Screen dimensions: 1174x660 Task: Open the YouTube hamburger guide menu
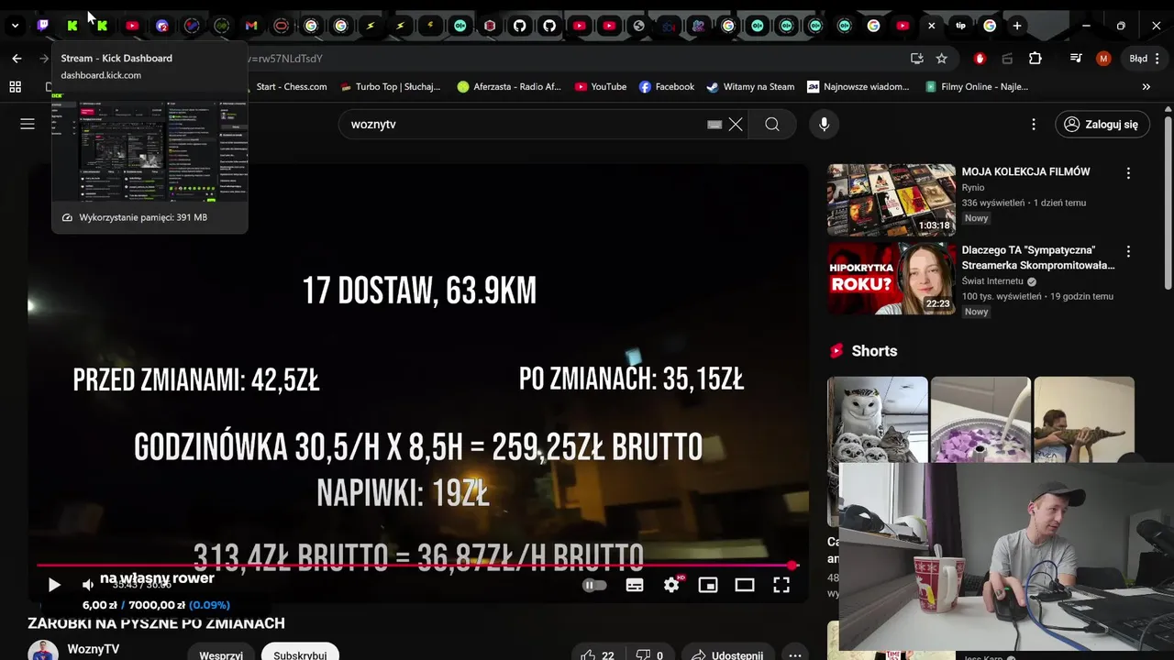pos(28,124)
